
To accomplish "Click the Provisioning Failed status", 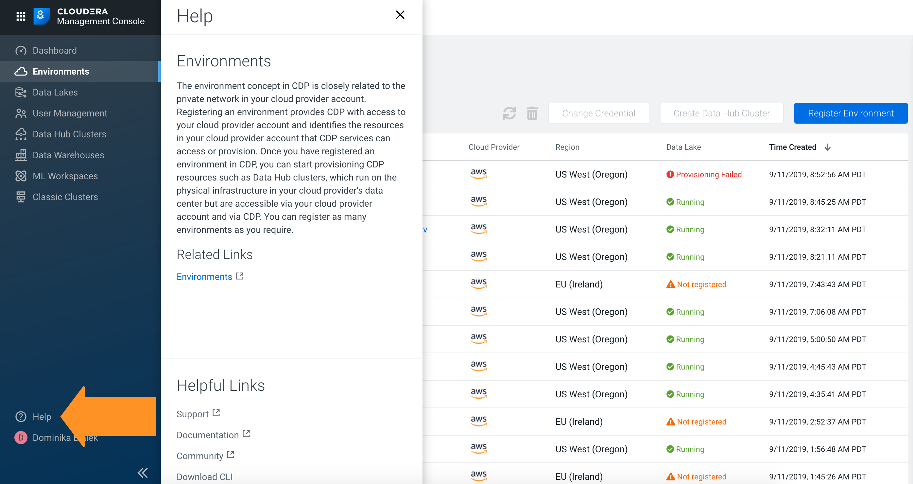I will (708, 174).
